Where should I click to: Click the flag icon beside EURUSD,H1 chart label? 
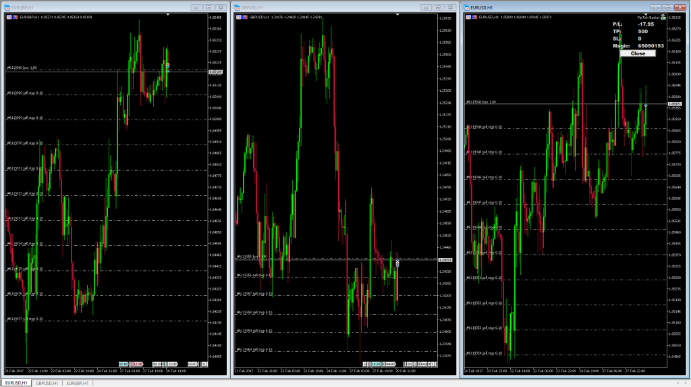(x=474, y=17)
